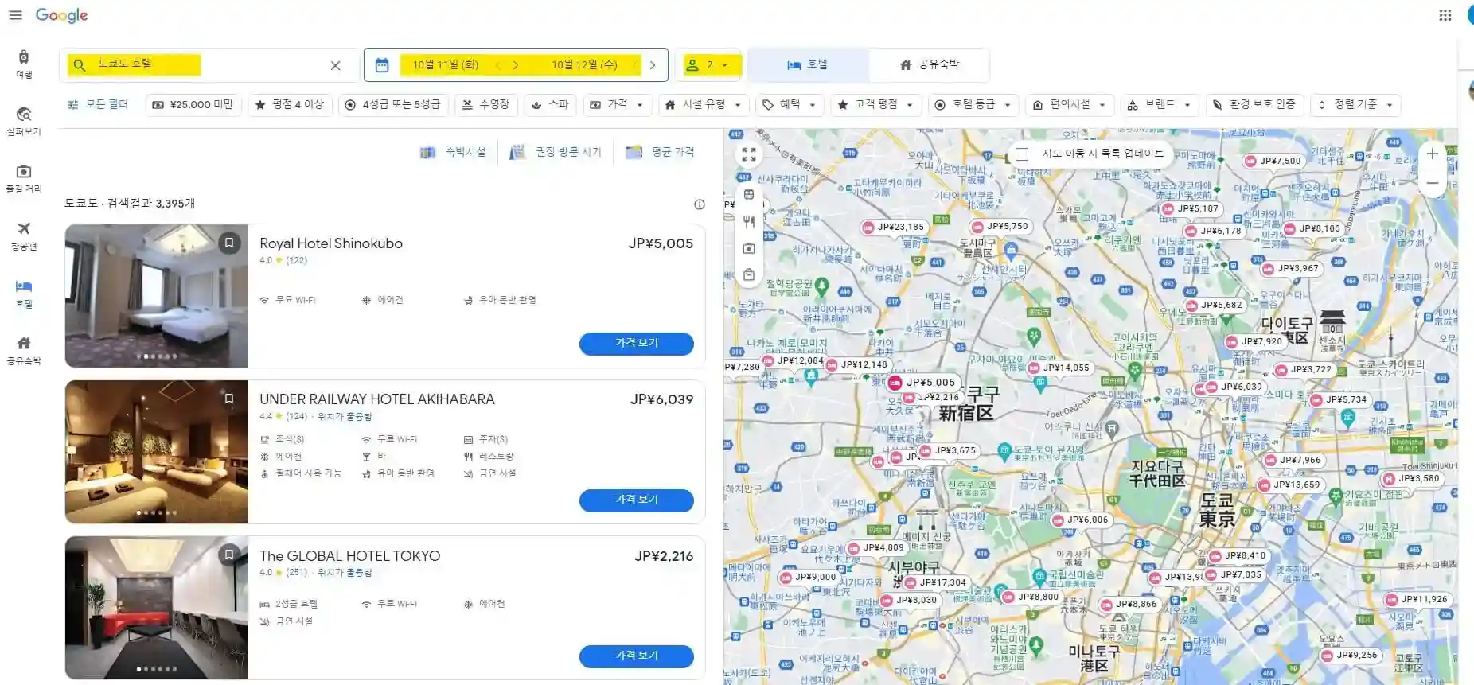Click the search results info icon
The width and height of the screenshot is (1474, 685).
700,204
